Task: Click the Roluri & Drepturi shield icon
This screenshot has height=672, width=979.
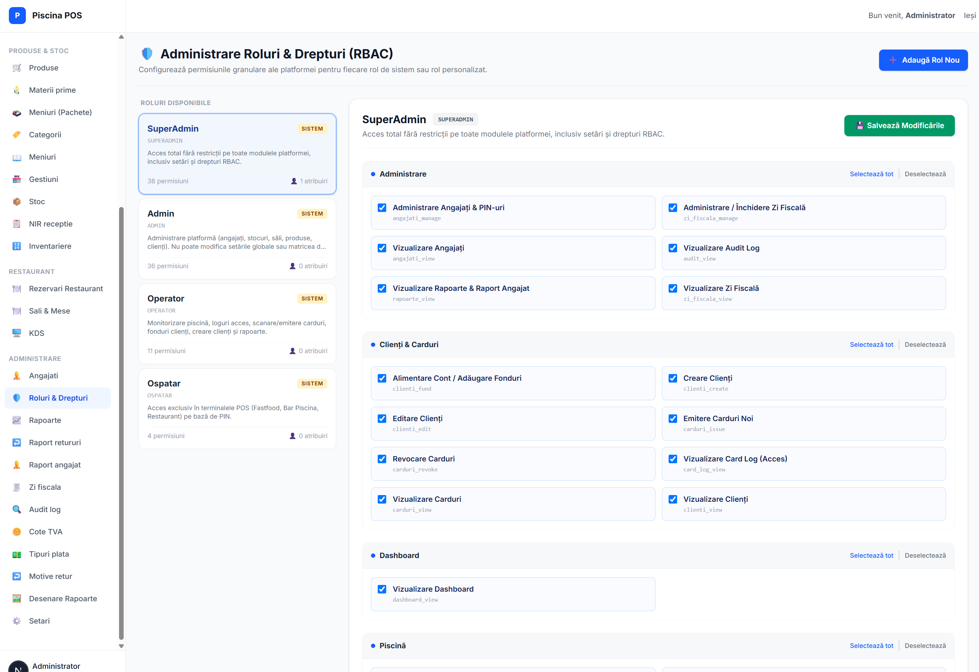Action: [x=17, y=398]
